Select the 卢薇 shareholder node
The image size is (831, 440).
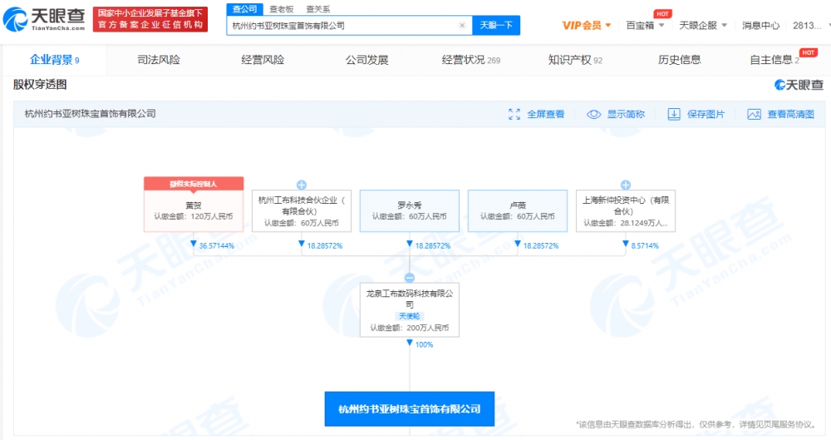tap(518, 210)
